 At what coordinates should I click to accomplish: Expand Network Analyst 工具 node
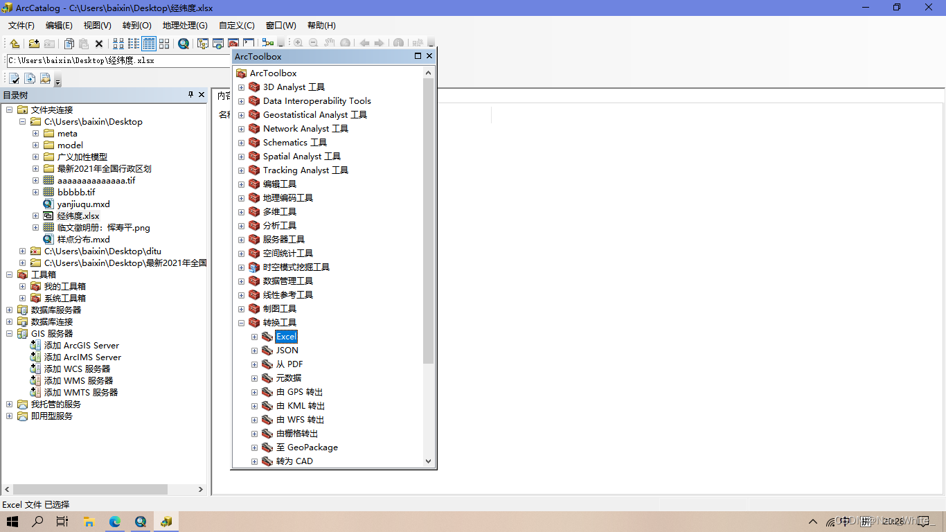point(241,129)
